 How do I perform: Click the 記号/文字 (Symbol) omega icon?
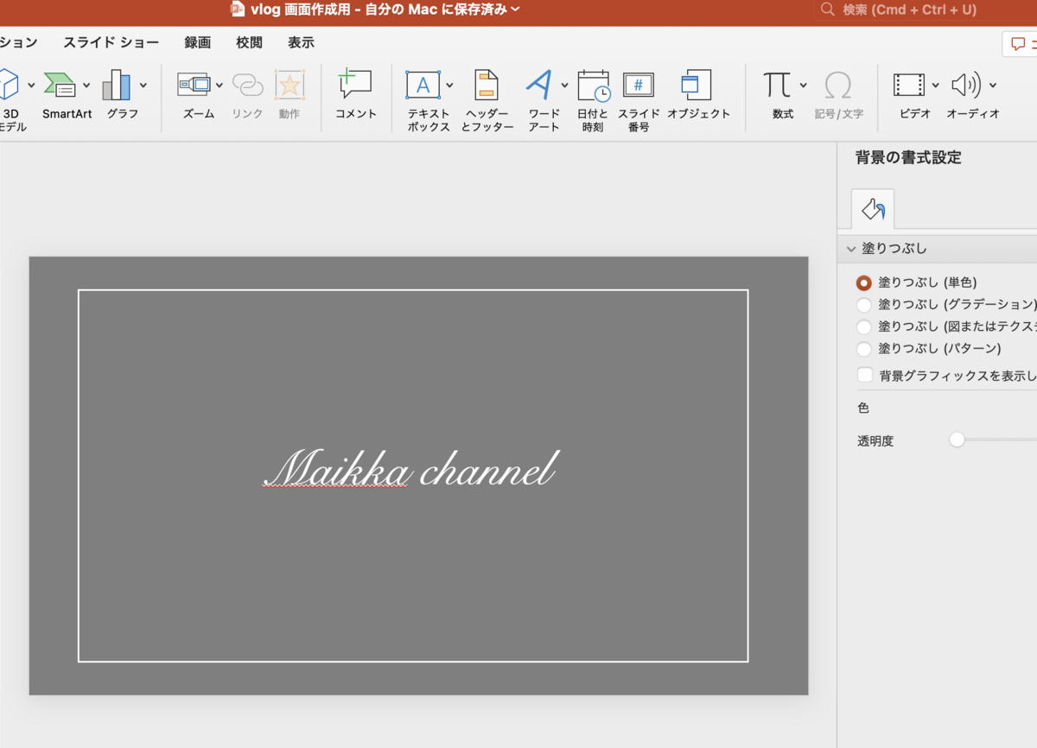click(837, 85)
